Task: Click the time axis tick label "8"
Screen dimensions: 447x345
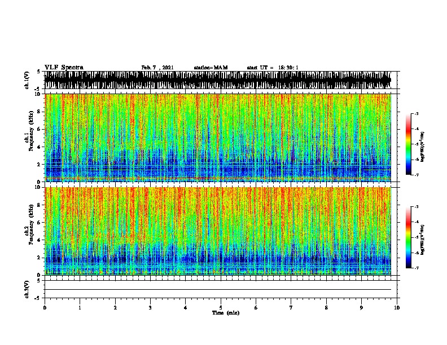Action: [x=326, y=308]
